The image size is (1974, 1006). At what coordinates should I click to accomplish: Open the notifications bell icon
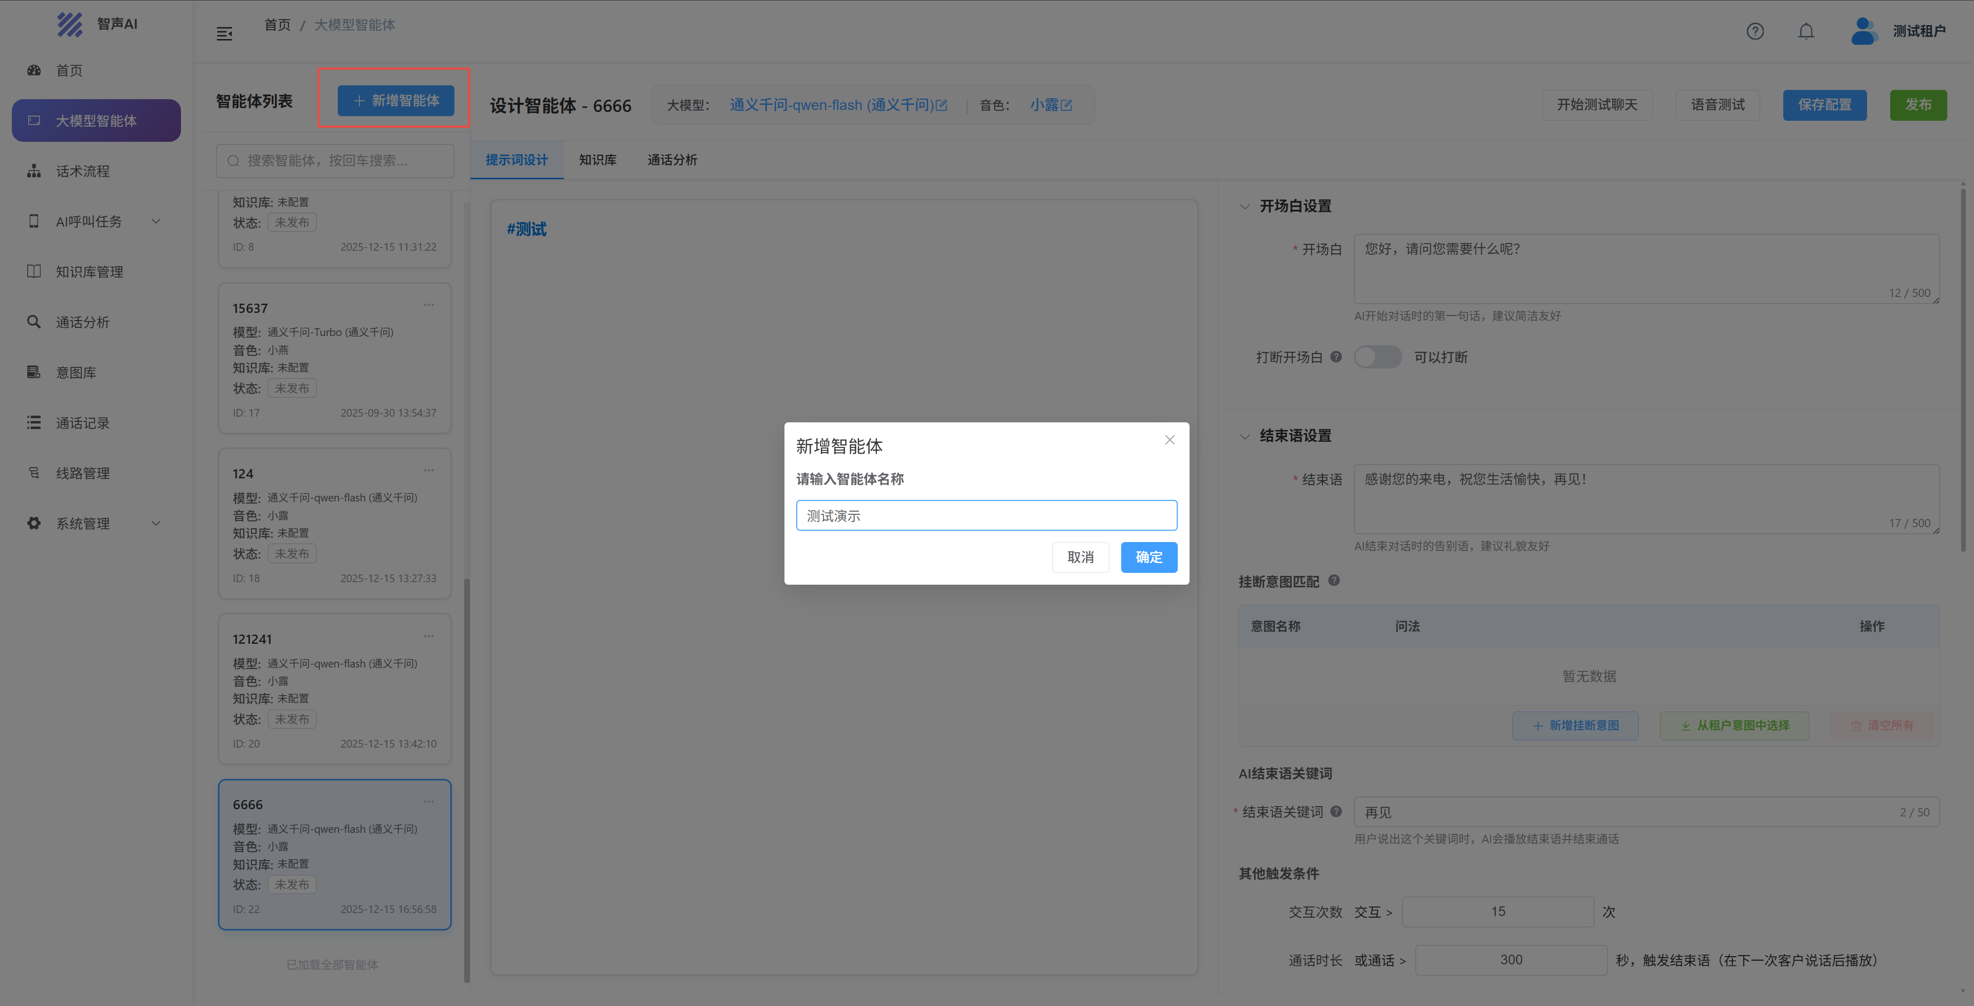click(1806, 31)
